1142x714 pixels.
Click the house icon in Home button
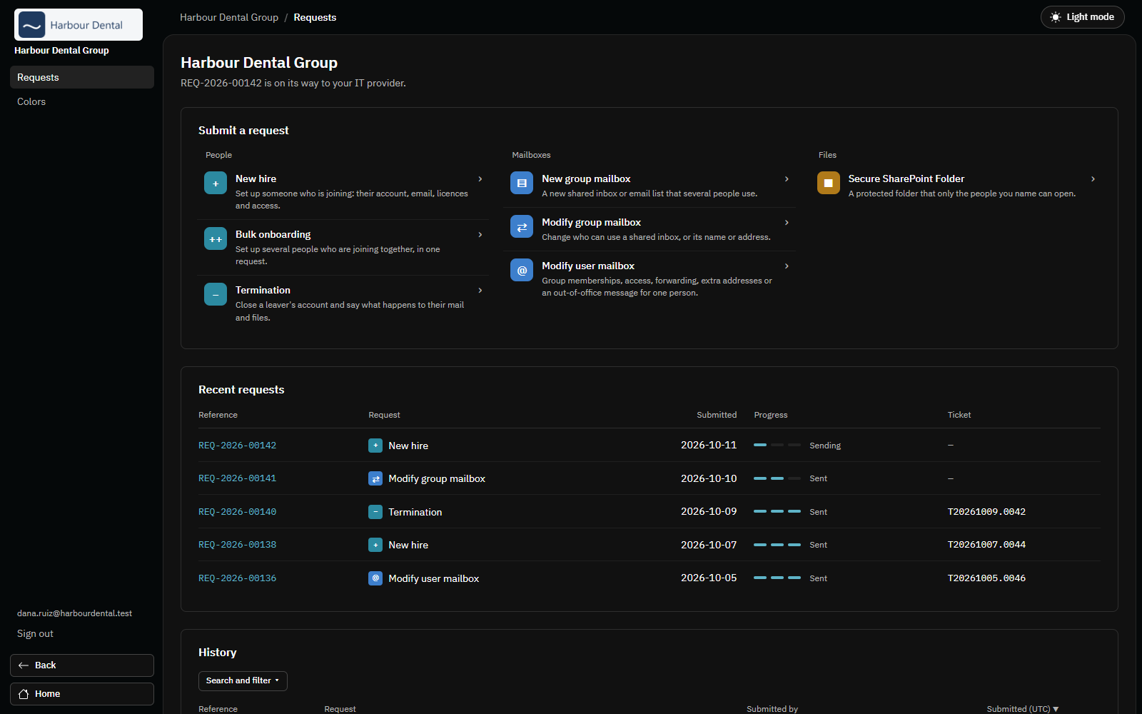pyautogui.click(x=24, y=694)
